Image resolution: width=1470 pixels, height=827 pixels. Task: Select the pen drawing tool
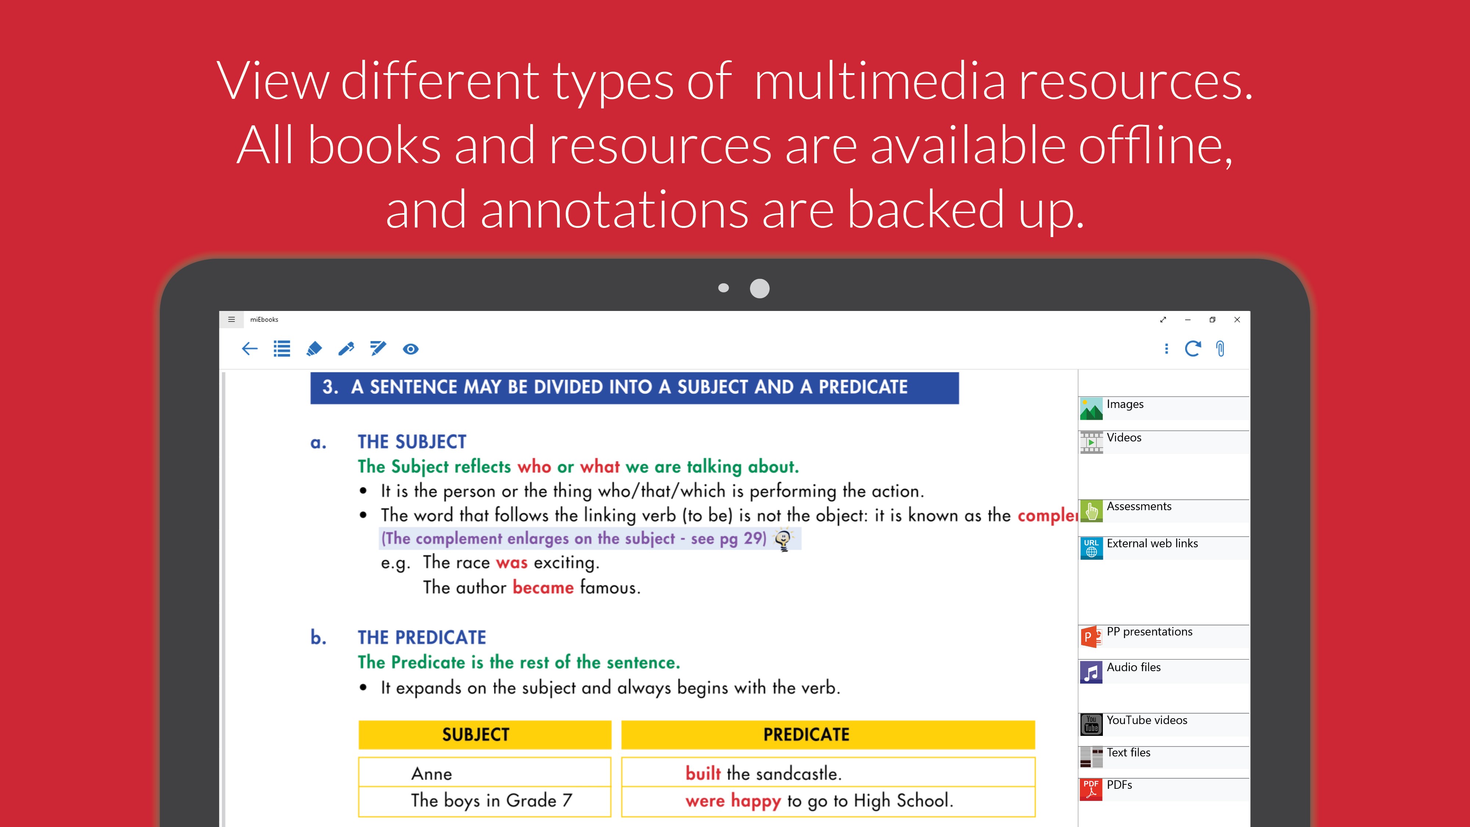[346, 349]
